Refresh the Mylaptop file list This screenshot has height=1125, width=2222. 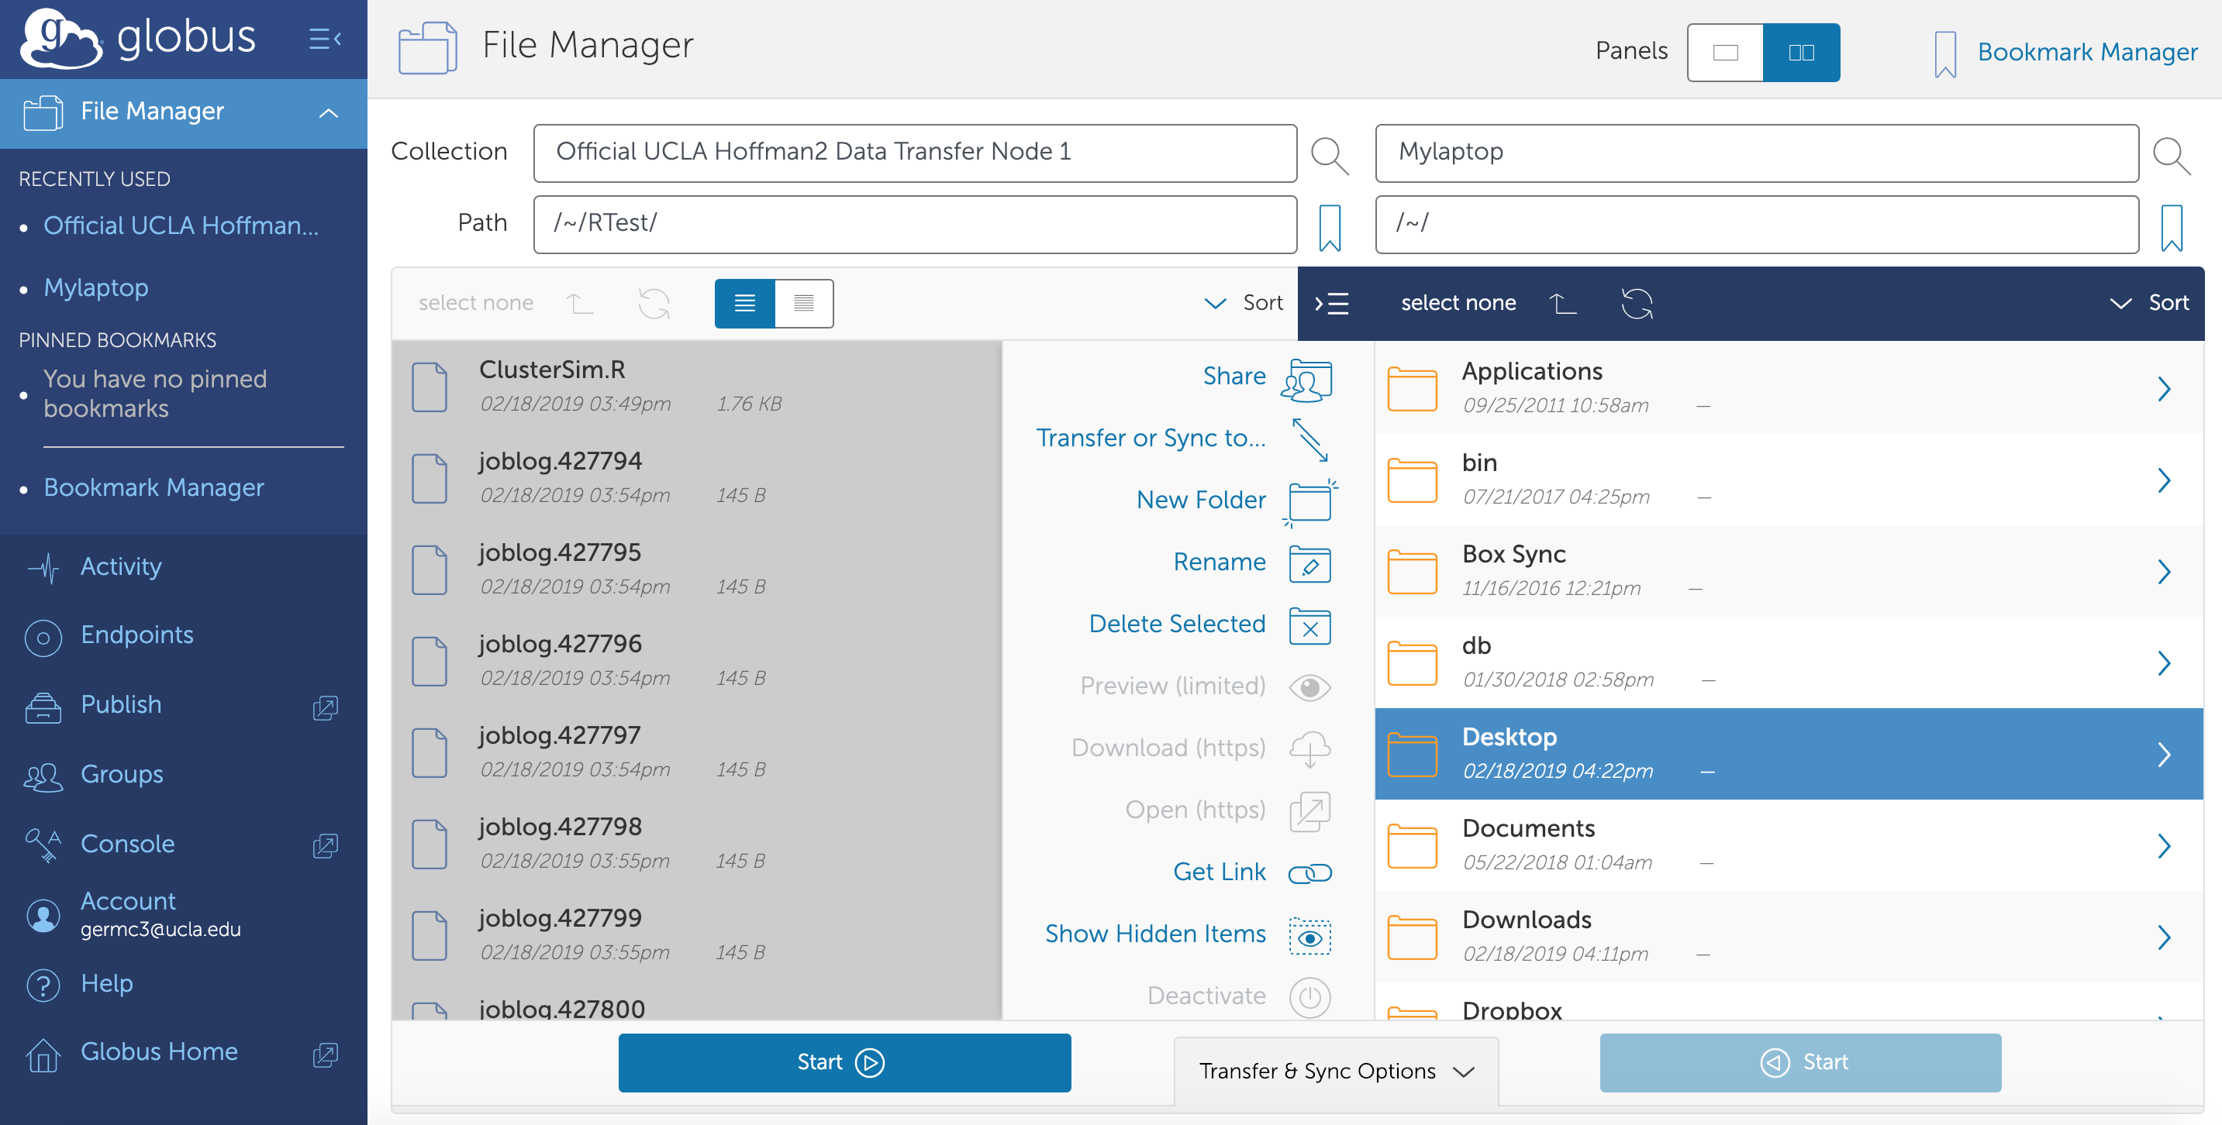pos(1637,304)
